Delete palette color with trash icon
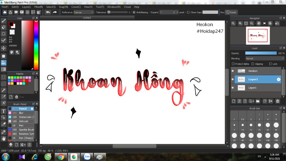Screen dimensions: 286x161 [16, 97]
